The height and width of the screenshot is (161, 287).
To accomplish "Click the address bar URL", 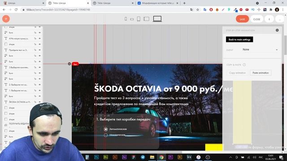I will (58, 10).
